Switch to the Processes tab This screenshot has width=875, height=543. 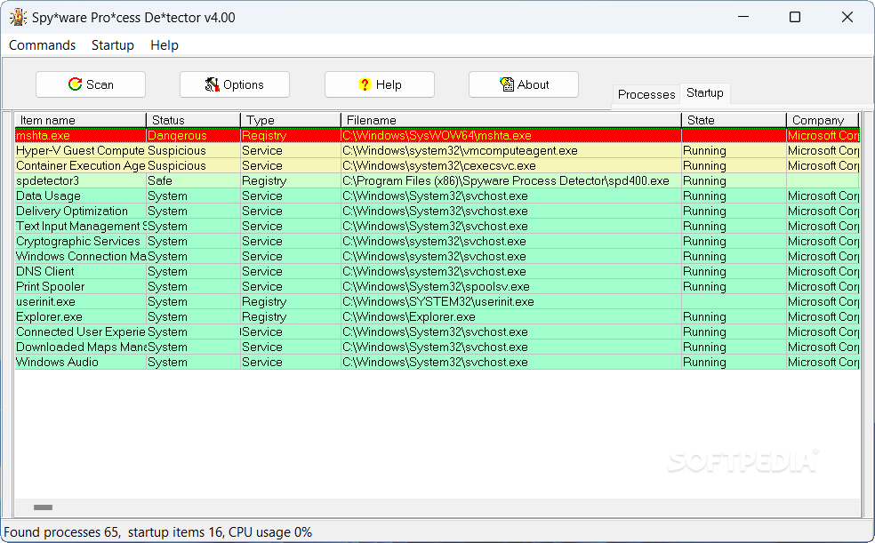(646, 95)
